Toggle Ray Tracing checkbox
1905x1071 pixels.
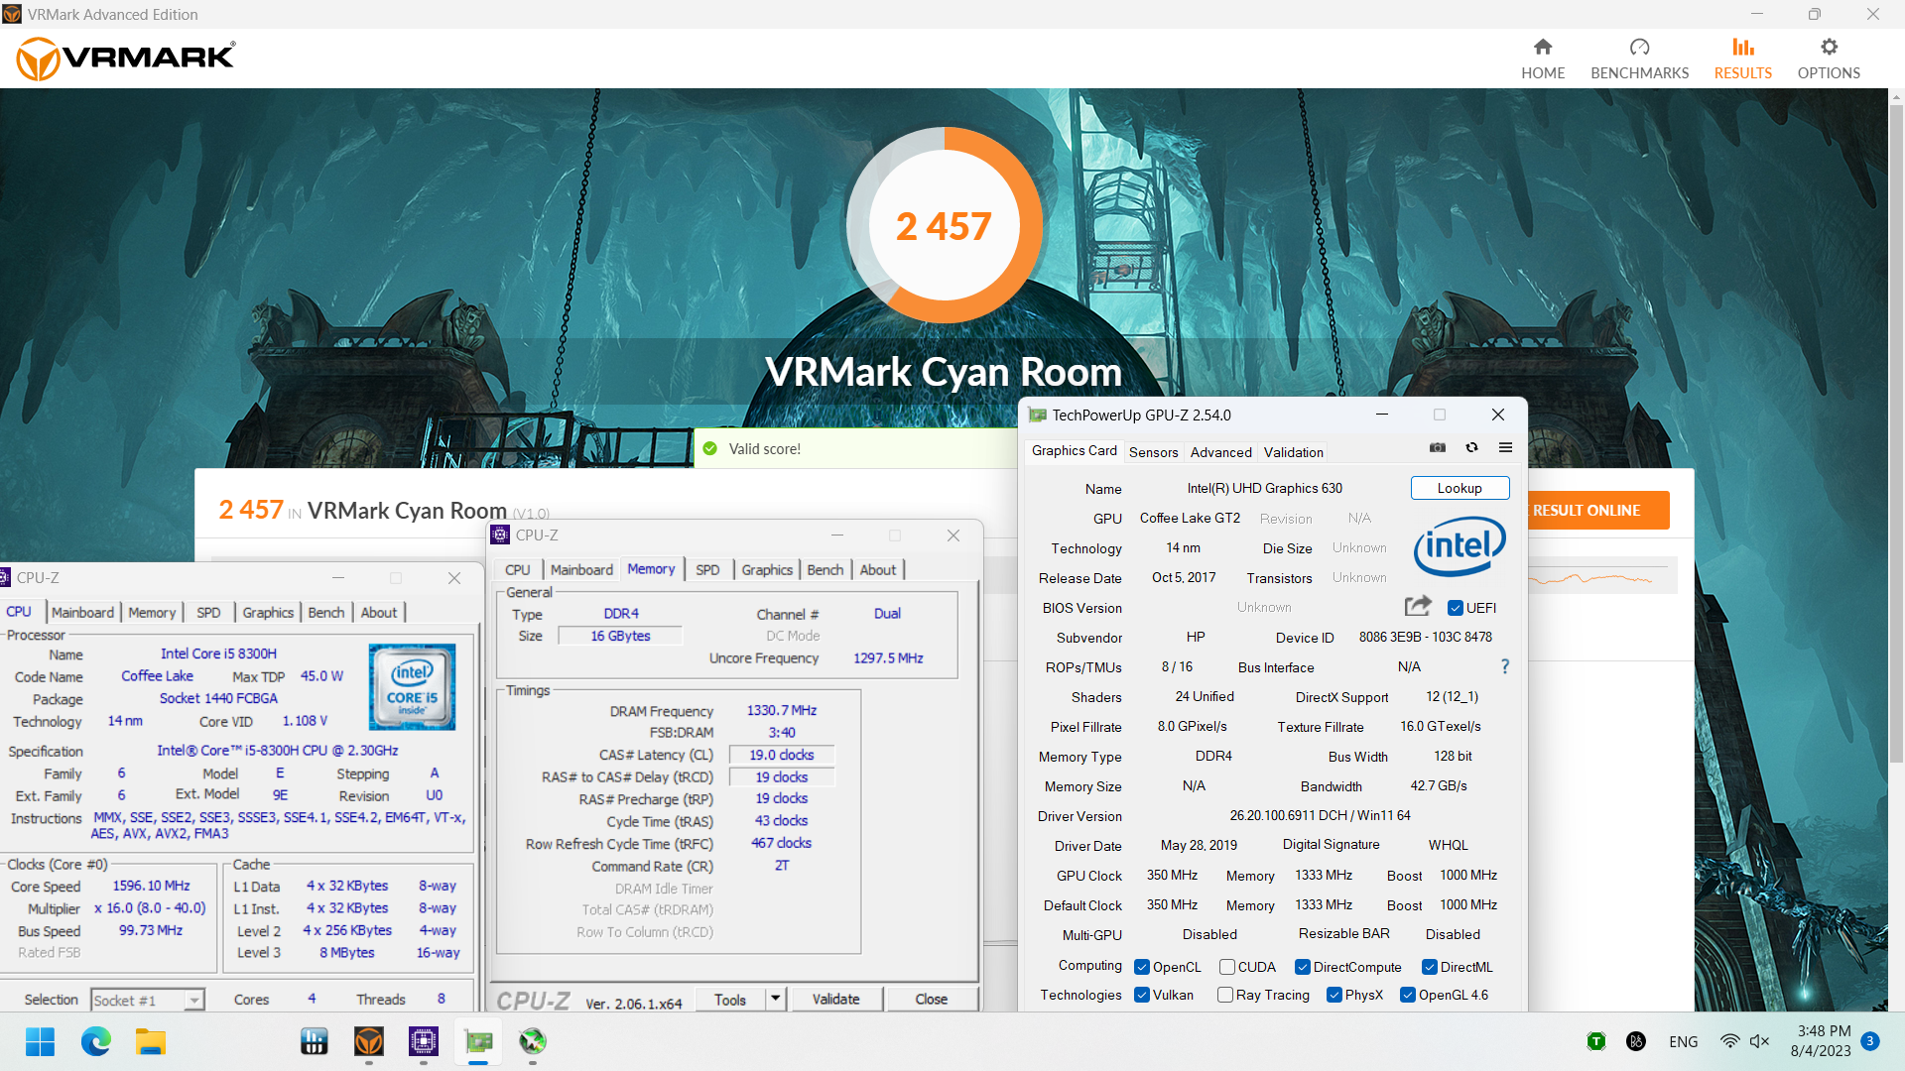(1225, 995)
